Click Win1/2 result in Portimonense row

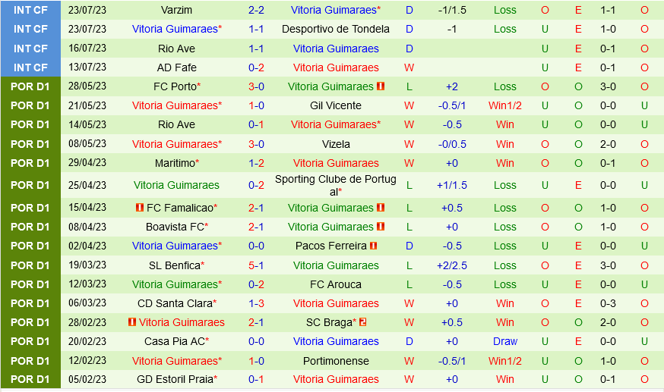pyautogui.click(x=504, y=361)
